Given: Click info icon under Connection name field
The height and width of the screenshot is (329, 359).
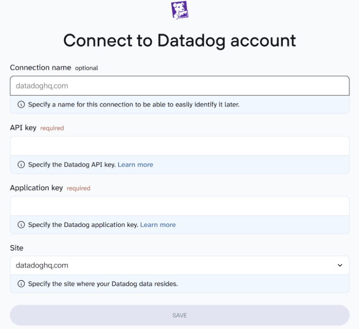Looking at the screenshot, I should pos(21,104).
